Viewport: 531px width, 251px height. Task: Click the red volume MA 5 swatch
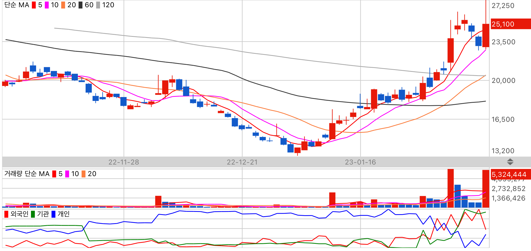54,174
